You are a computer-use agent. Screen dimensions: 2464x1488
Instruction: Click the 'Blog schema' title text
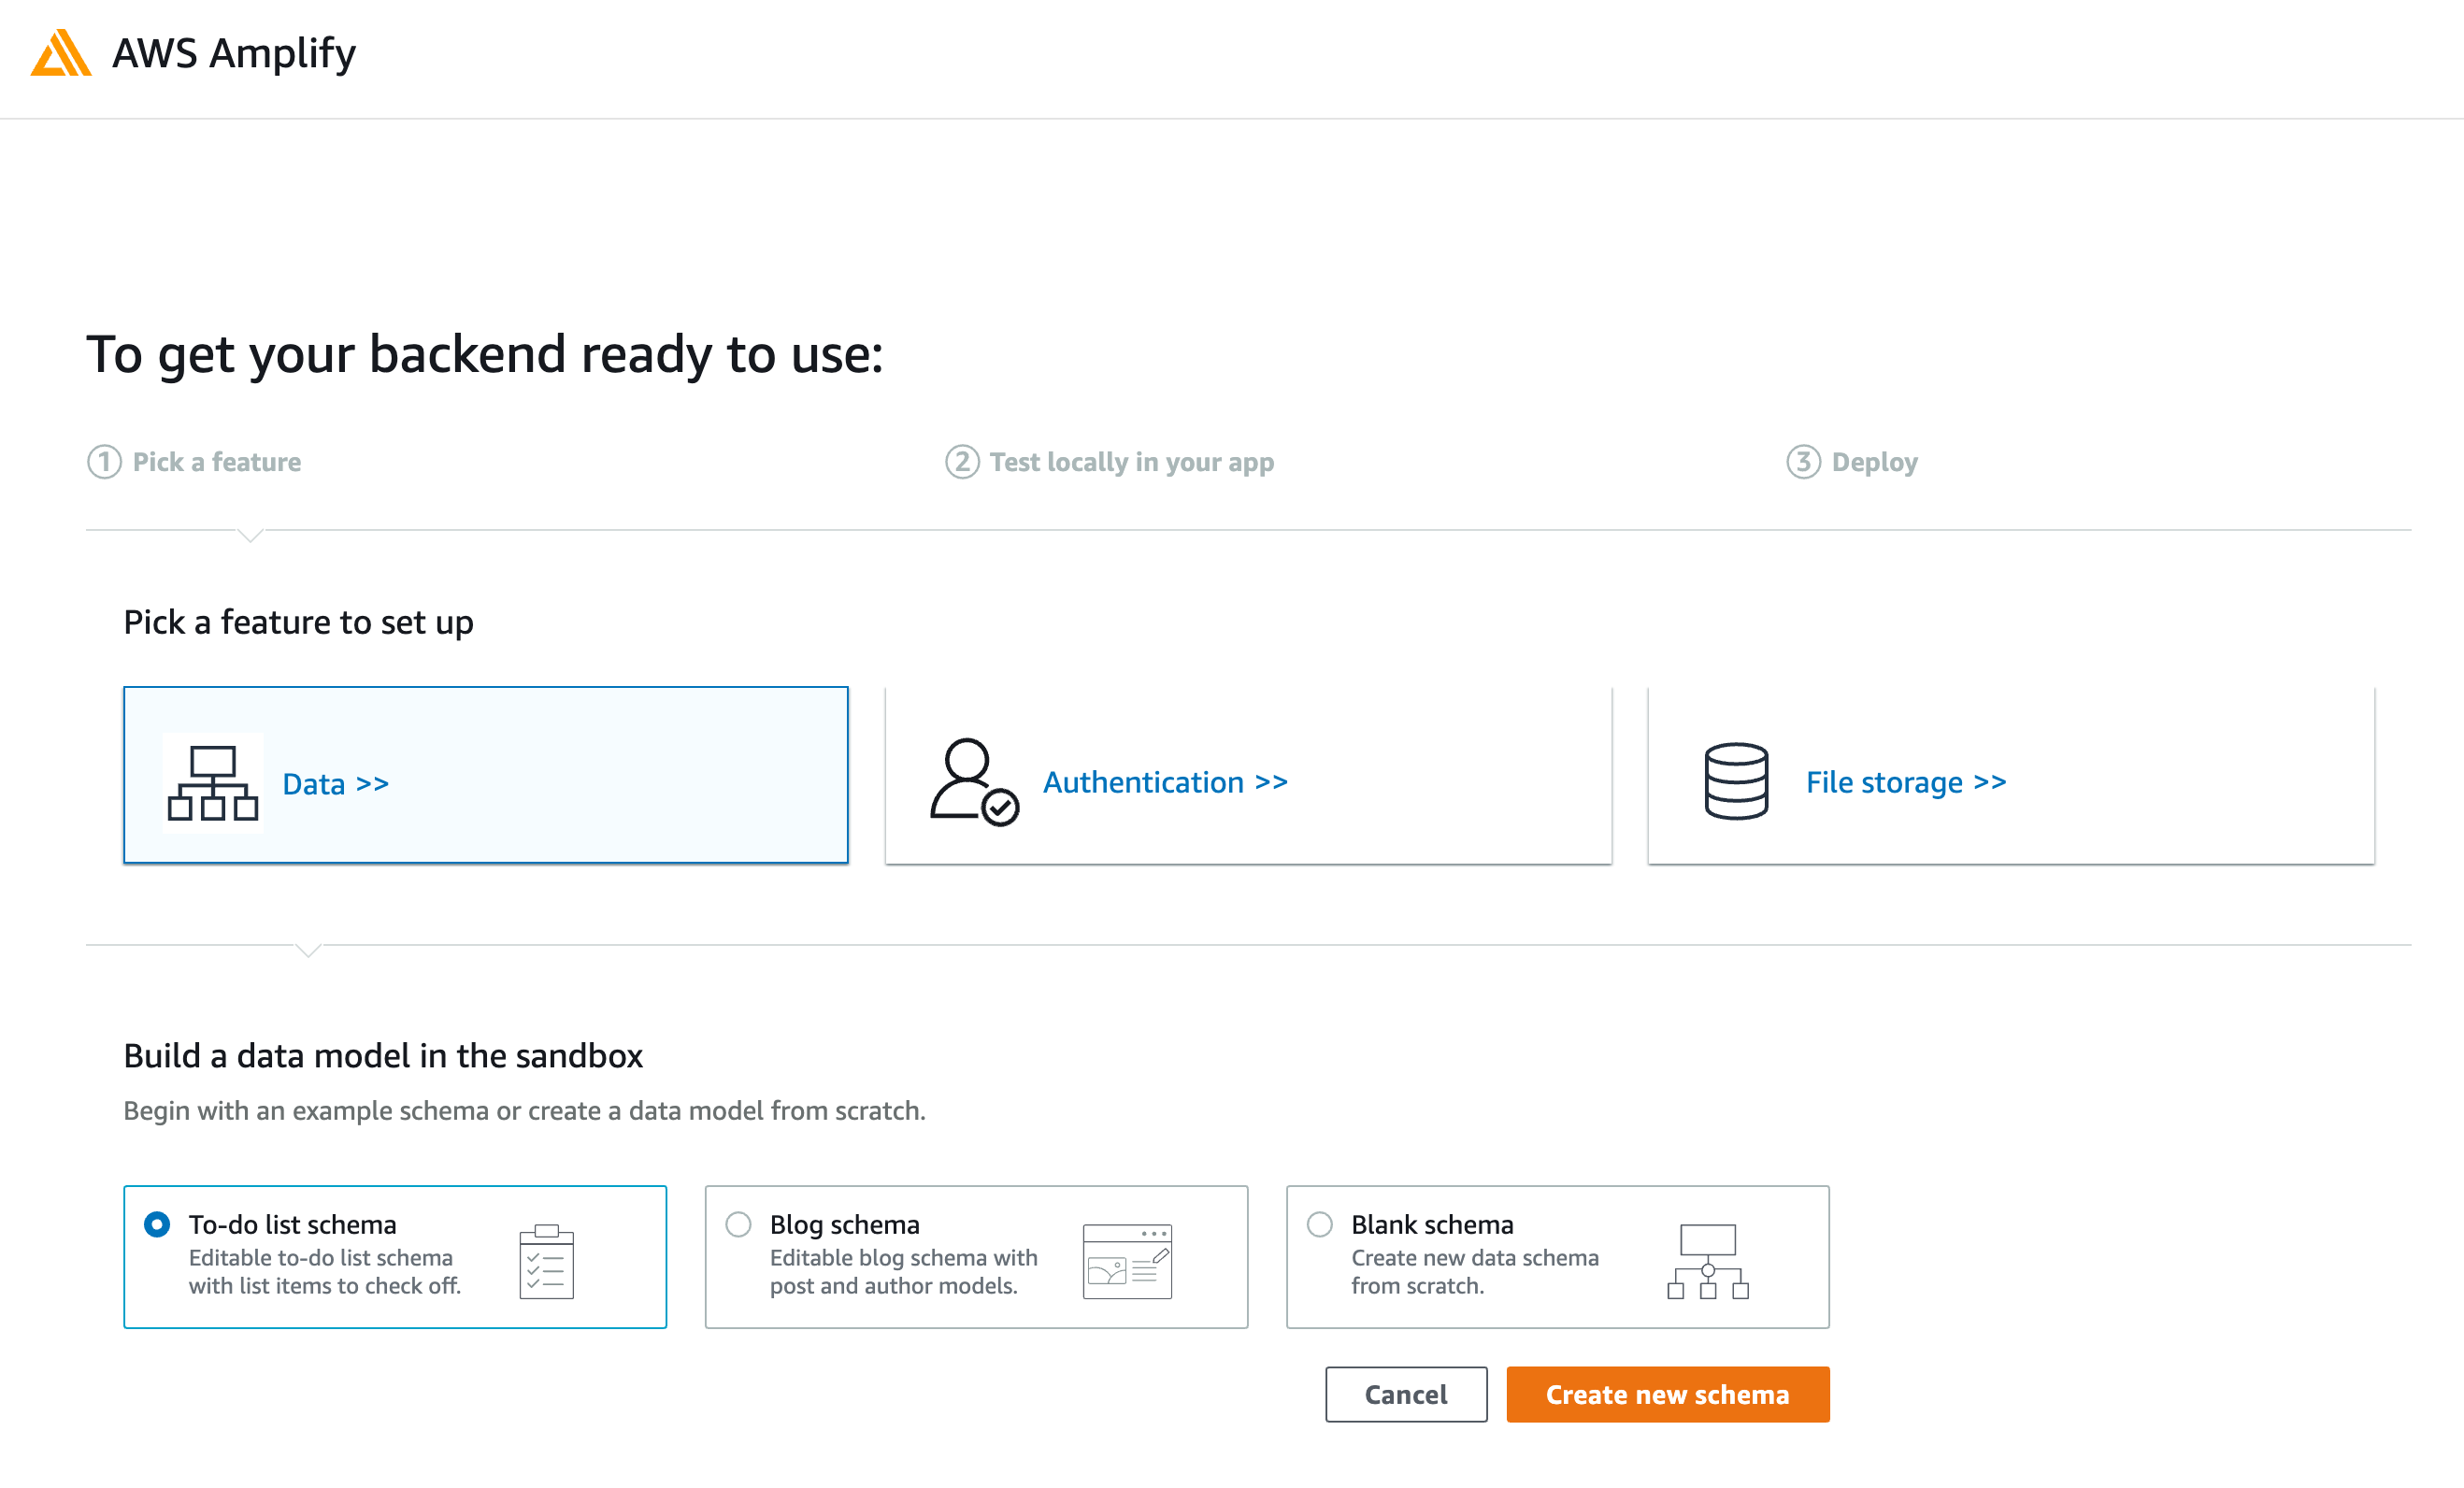(x=845, y=1225)
